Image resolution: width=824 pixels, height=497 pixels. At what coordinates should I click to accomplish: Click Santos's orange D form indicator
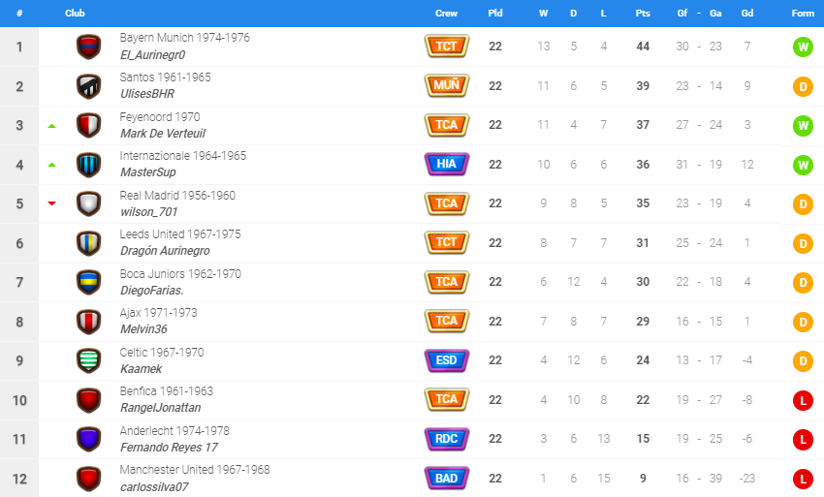(x=803, y=86)
